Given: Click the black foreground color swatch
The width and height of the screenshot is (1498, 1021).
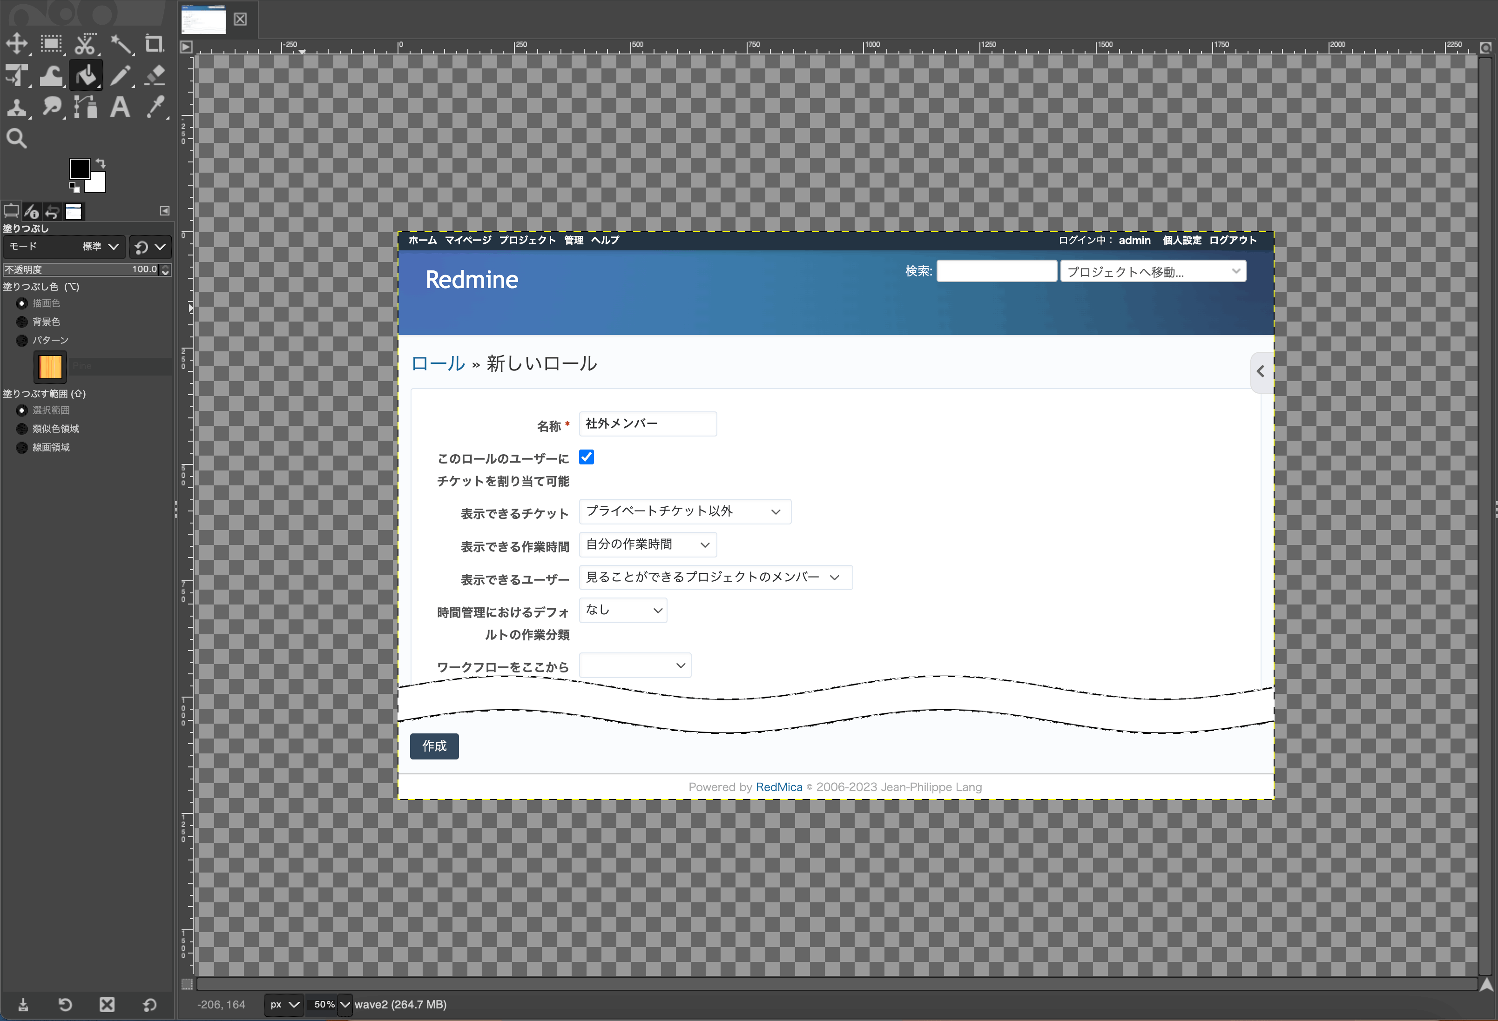Looking at the screenshot, I should pos(79,169).
